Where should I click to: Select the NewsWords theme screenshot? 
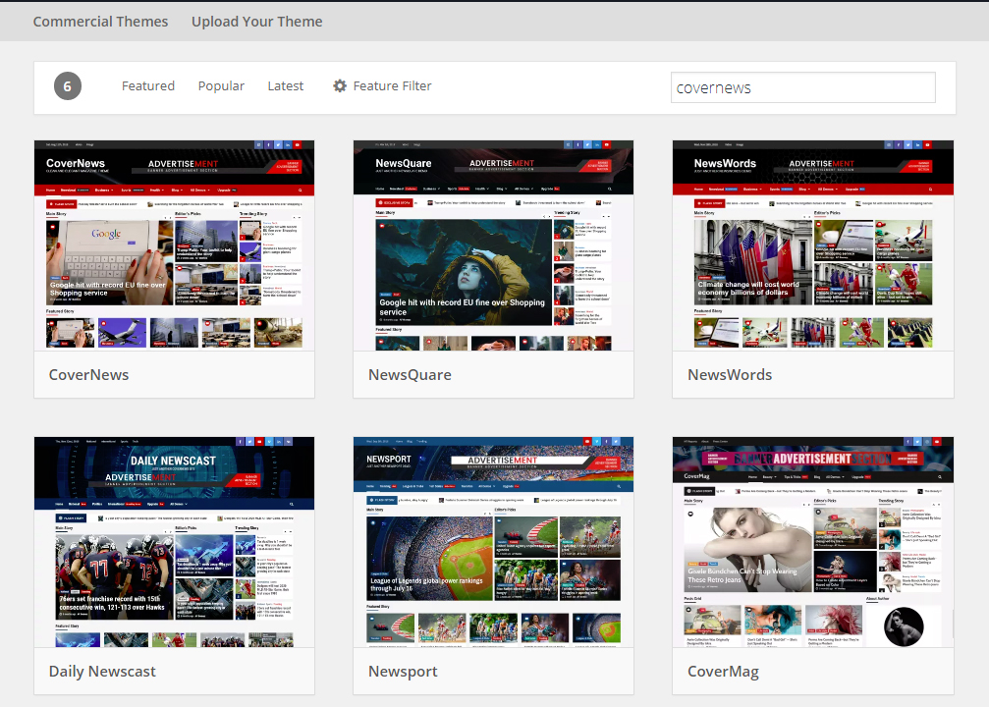pyautogui.click(x=812, y=245)
